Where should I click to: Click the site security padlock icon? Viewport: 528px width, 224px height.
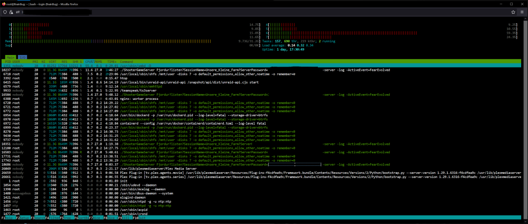[x=11, y=12]
